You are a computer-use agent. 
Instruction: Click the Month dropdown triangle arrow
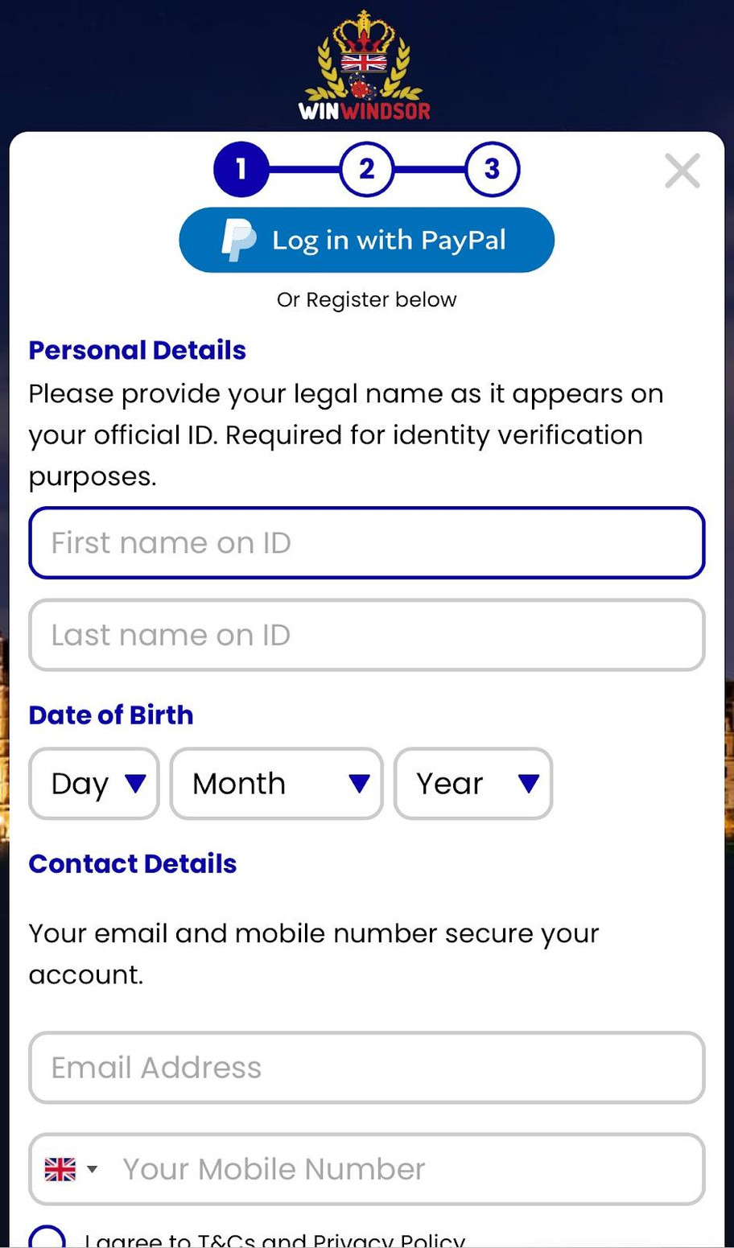[x=359, y=784]
